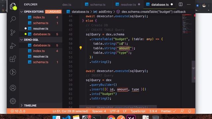Click the editor minimap
Image resolution: width=212 pixels, height=119 pixels.
[x=187, y=24]
